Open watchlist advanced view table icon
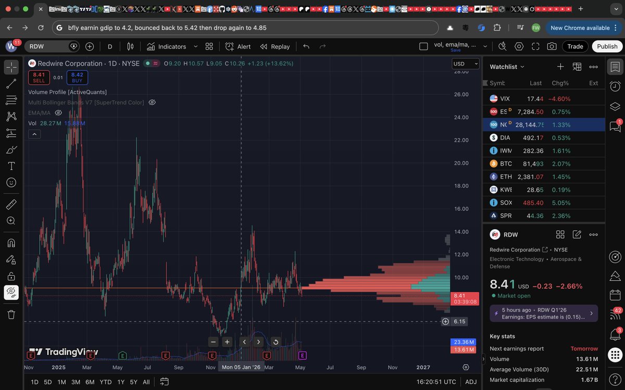Viewport: 625px width, 390px height. pyautogui.click(x=577, y=67)
